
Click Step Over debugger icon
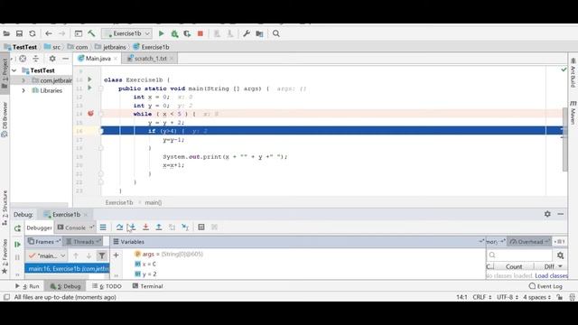(x=119, y=227)
